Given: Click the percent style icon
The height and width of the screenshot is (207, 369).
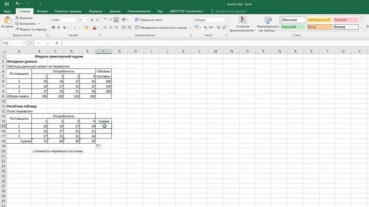Looking at the screenshot, I should point(205,28).
